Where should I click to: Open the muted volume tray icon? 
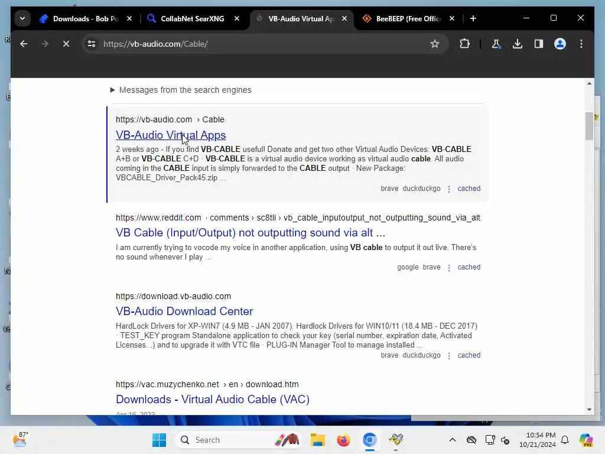505,440
